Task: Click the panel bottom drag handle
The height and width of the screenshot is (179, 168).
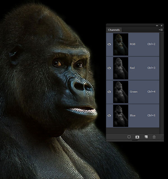Action: (135, 140)
